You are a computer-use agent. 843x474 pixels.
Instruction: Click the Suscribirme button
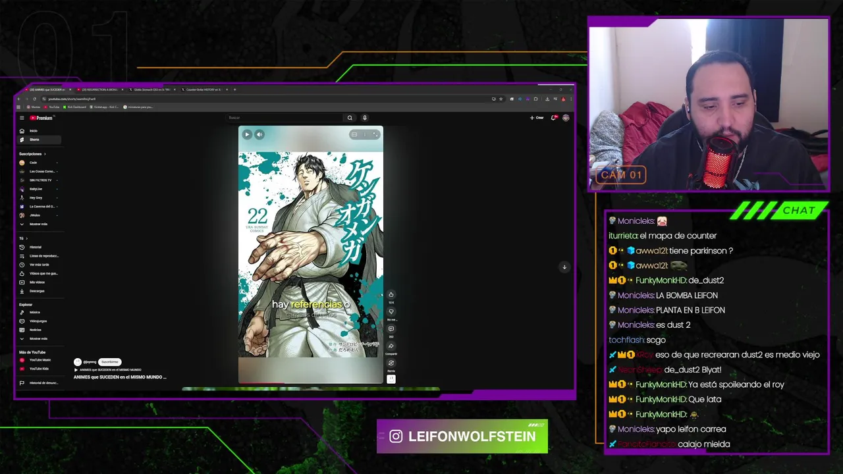110,362
